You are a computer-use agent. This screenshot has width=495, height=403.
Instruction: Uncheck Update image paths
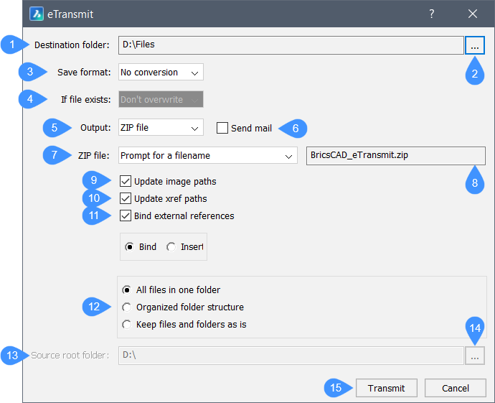[x=126, y=181]
